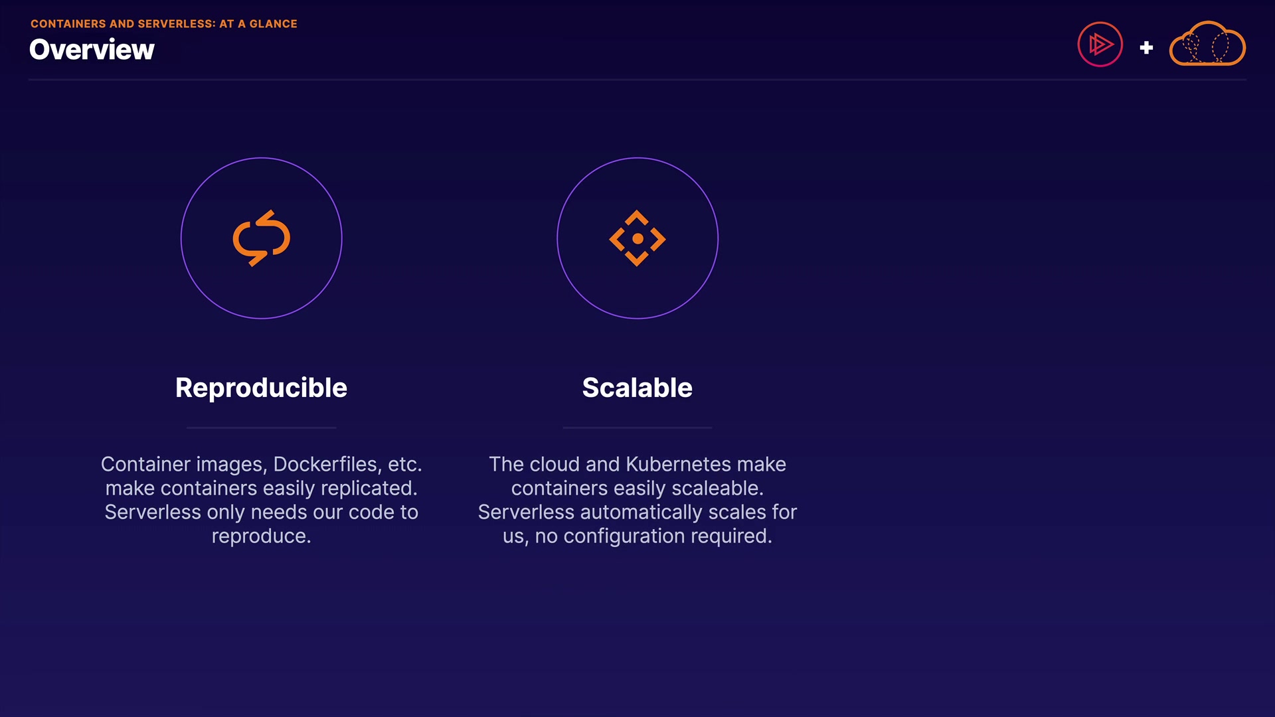Select the Reproducible heading
Viewport: 1275px width, 717px height.
click(x=261, y=388)
